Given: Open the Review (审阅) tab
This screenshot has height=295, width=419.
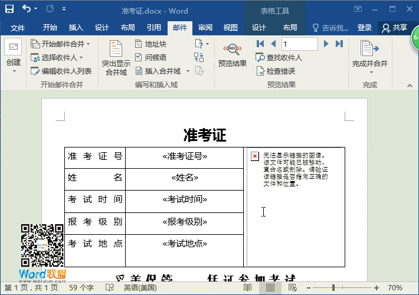Looking at the screenshot, I should click(205, 28).
